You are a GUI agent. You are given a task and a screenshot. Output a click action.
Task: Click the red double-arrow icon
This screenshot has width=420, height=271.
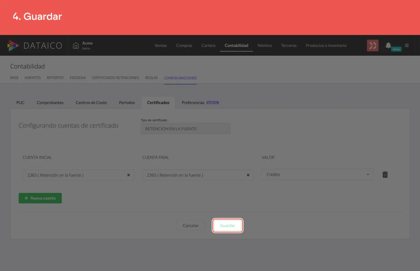(x=373, y=46)
